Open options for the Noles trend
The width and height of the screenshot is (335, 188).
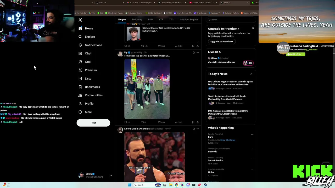(252, 170)
